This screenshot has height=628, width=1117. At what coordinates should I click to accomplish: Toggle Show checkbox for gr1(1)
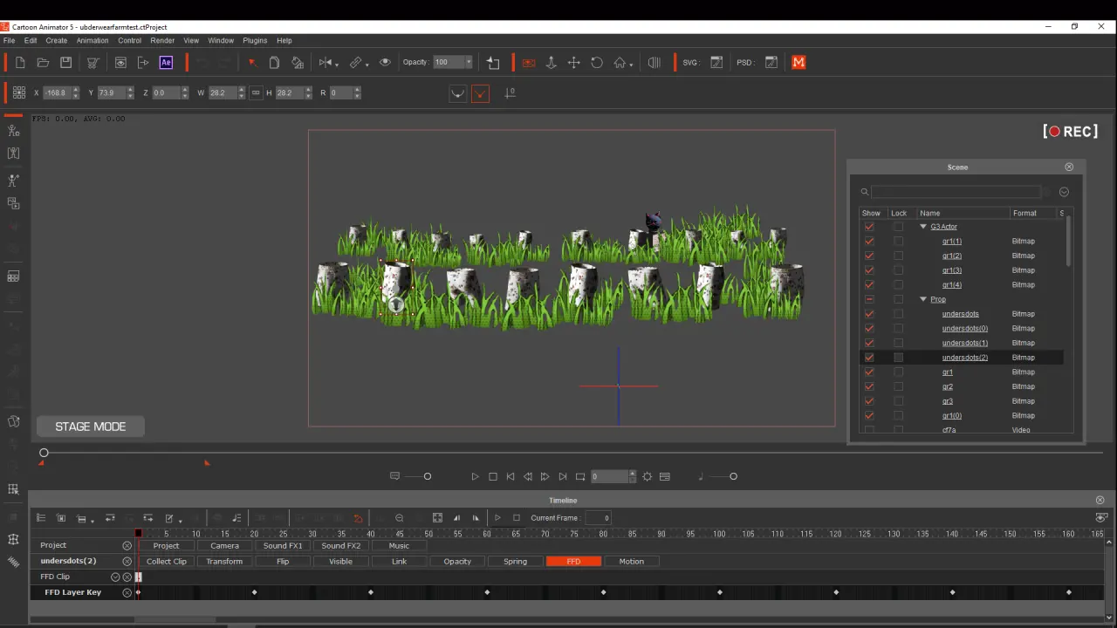[869, 242]
